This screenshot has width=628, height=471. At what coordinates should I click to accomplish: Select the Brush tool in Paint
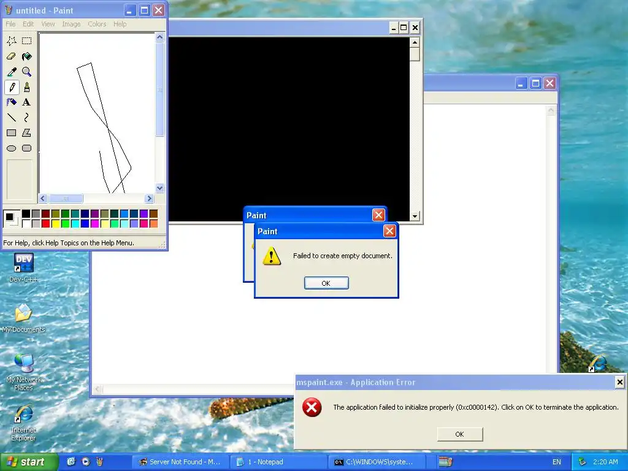tap(26, 87)
